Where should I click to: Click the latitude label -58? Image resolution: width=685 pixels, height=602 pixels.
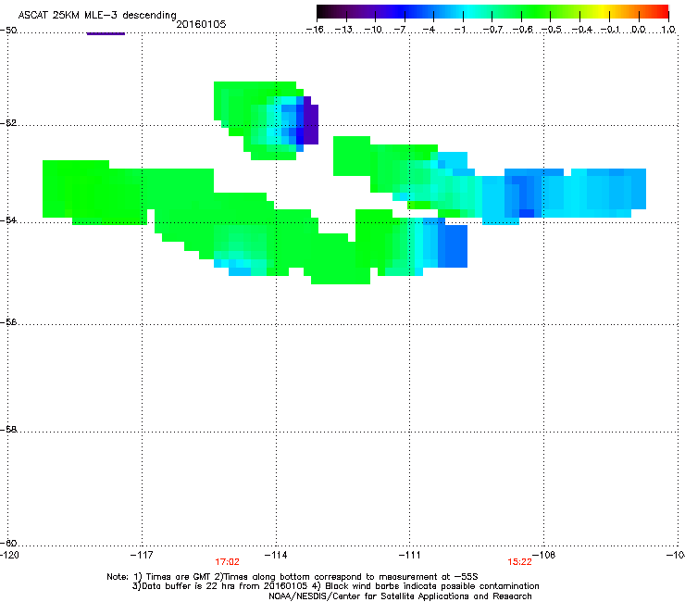pos(8,430)
